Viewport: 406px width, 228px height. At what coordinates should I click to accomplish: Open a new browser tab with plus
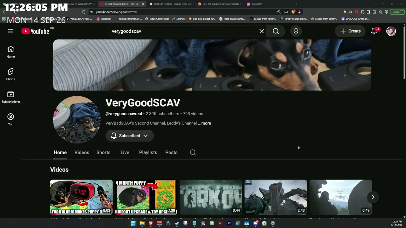click(297, 4)
